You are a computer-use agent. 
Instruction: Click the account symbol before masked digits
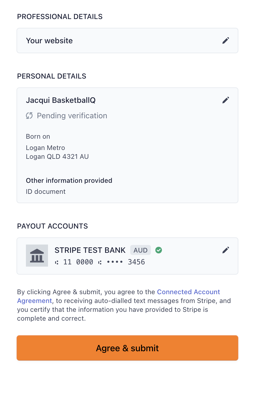point(100,262)
